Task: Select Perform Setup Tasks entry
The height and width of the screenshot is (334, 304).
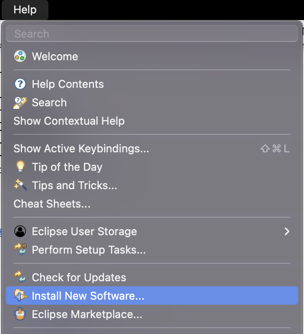Action: [89, 250]
